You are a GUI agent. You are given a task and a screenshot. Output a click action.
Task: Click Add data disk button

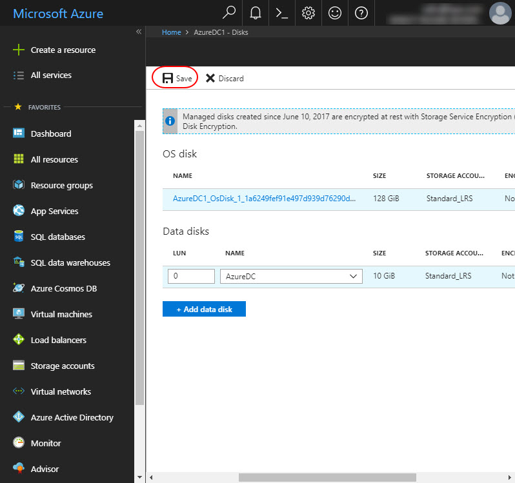coord(204,309)
